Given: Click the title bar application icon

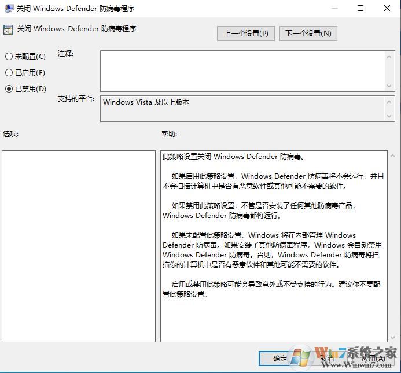Looking at the screenshot, I should 9,9.
